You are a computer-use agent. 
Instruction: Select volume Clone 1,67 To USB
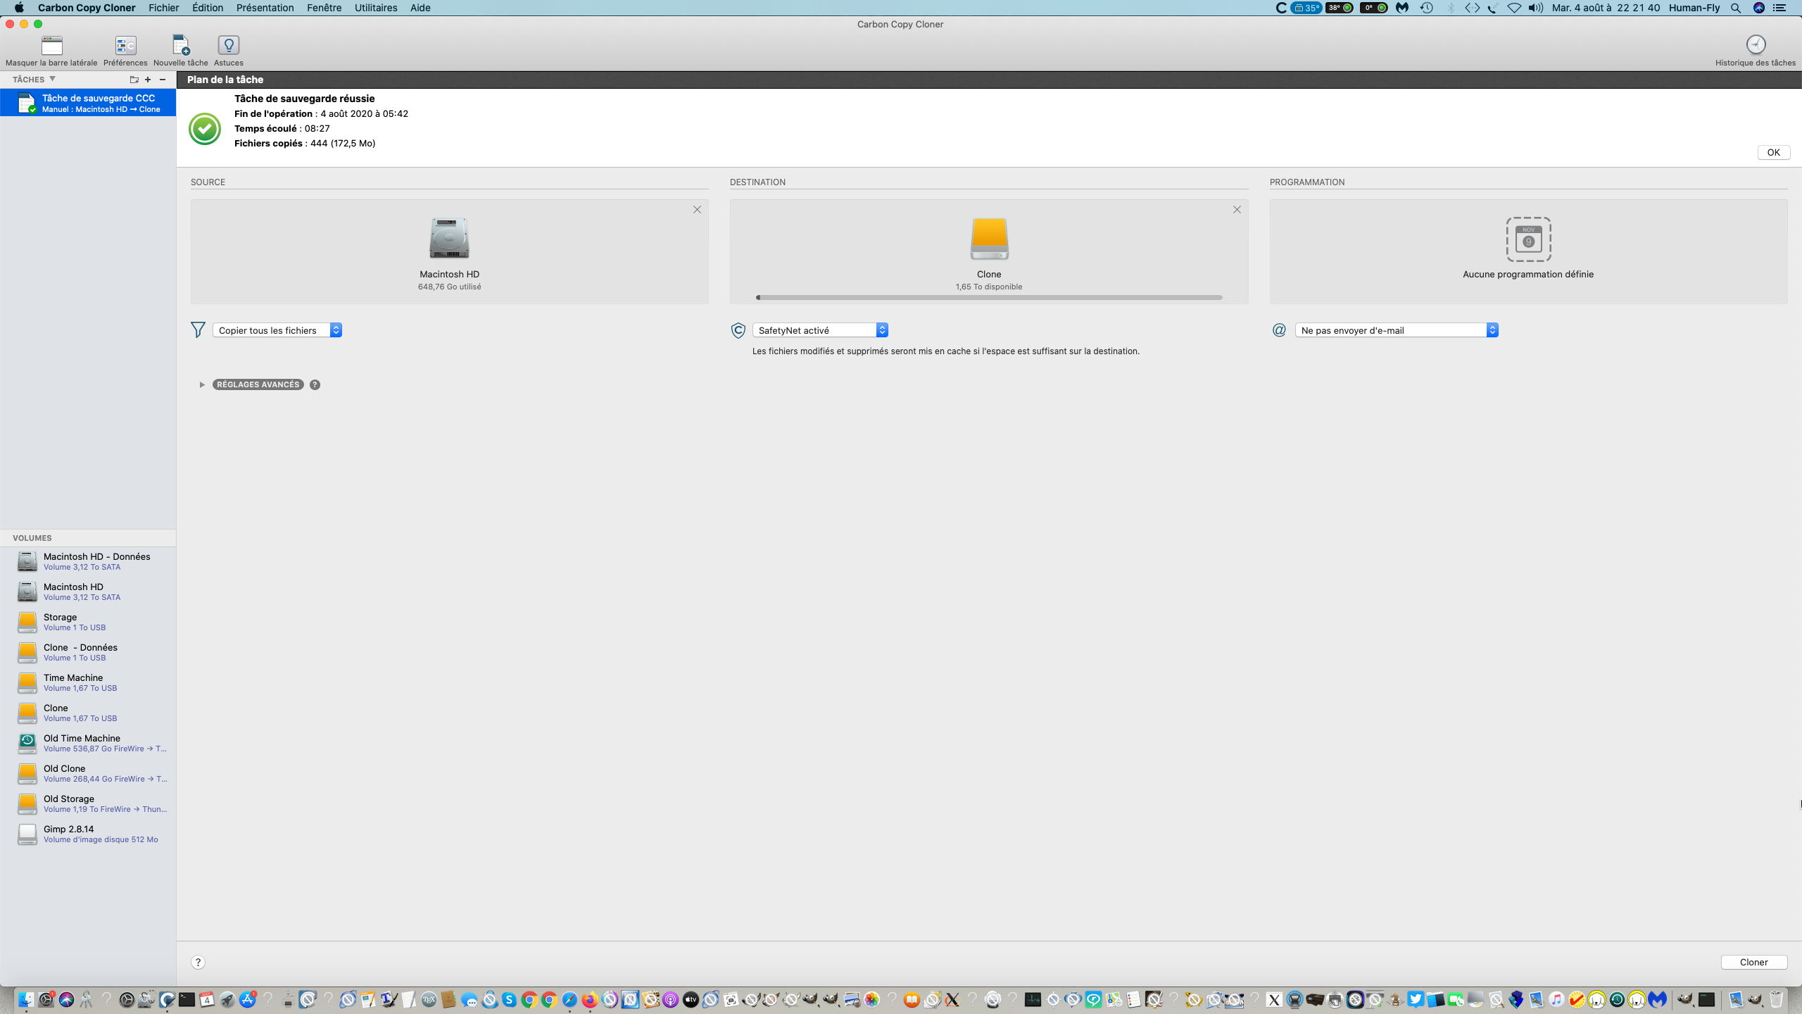tap(88, 713)
